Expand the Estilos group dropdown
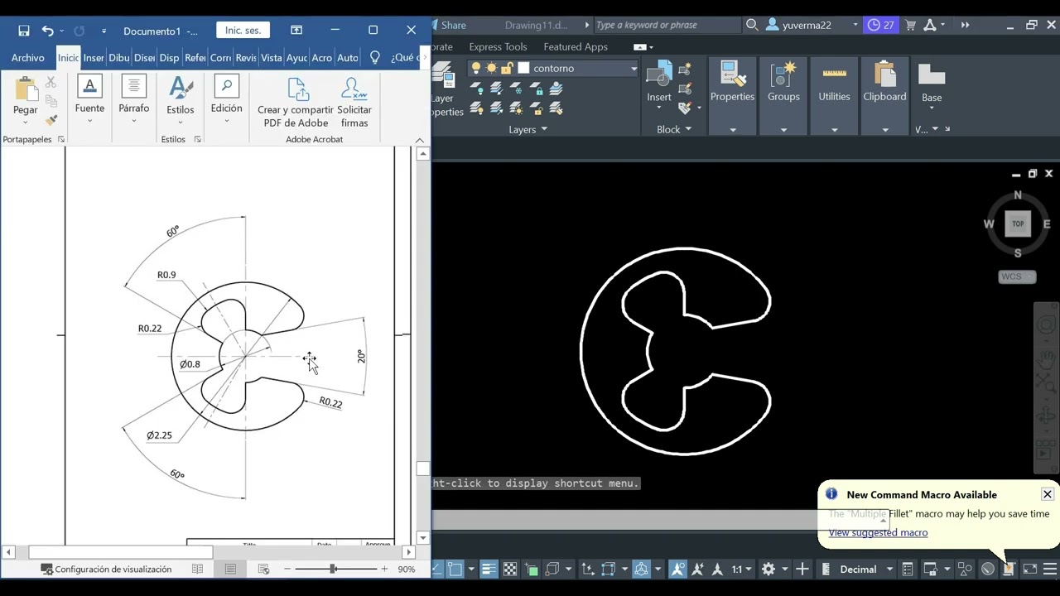 pyautogui.click(x=180, y=123)
